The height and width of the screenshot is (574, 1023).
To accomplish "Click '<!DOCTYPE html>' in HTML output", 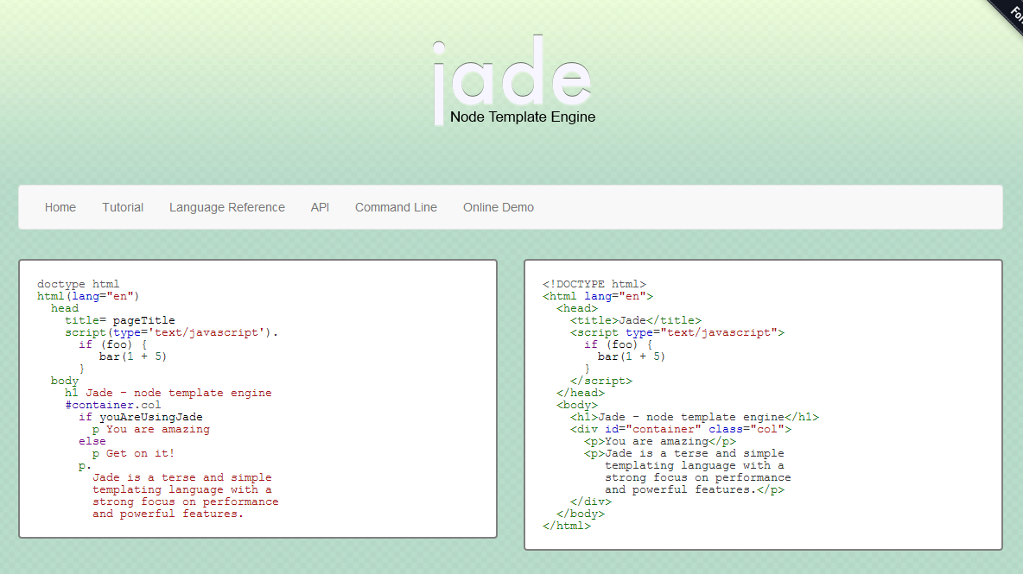I will click(x=594, y=284).
